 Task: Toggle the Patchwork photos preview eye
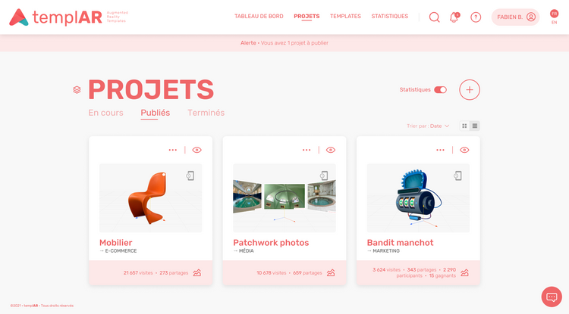pyautogui.click(x=331, y=150)
